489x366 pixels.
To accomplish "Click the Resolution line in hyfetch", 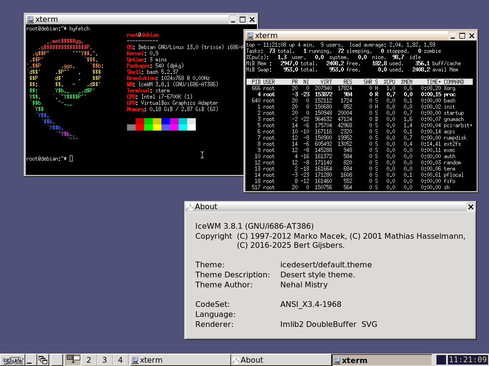I will [x=168, y=78].
